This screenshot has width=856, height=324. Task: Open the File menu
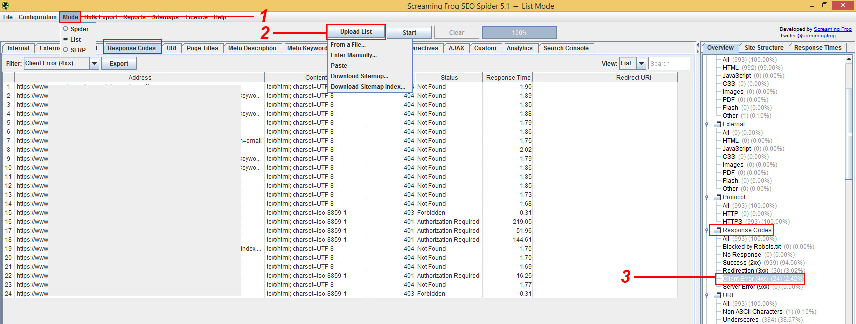click(8, 17)
